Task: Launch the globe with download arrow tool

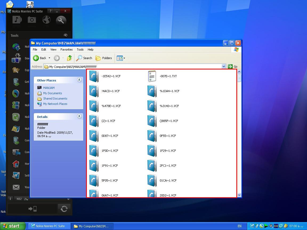Action: coord(16,47)
